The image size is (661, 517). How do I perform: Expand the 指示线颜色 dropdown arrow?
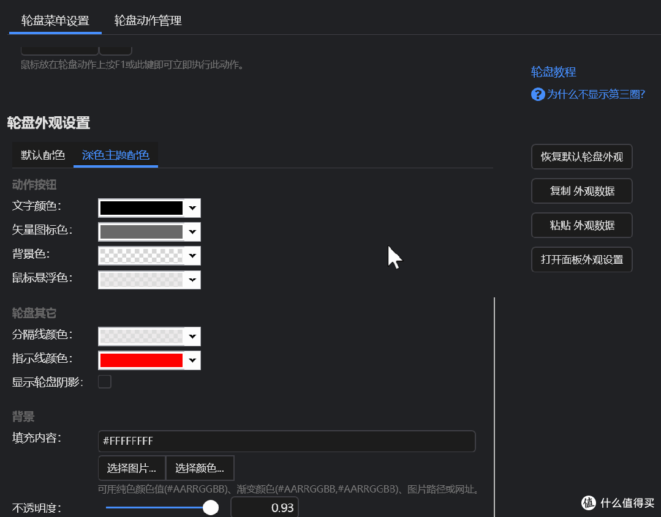tap(192, 360)
